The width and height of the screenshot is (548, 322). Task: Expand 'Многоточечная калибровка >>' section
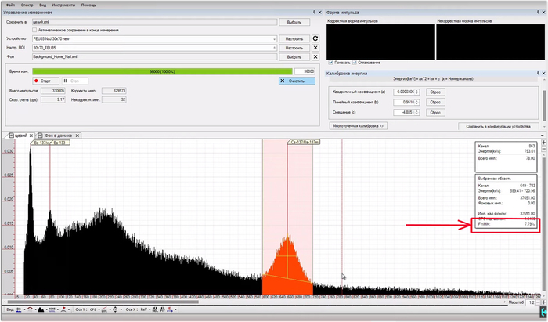click(x=356, y=125)
